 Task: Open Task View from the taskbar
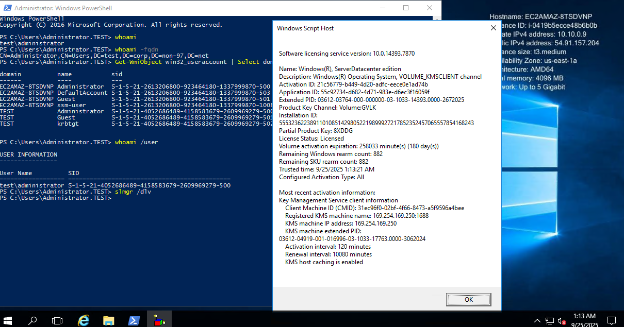click(57, 320)
